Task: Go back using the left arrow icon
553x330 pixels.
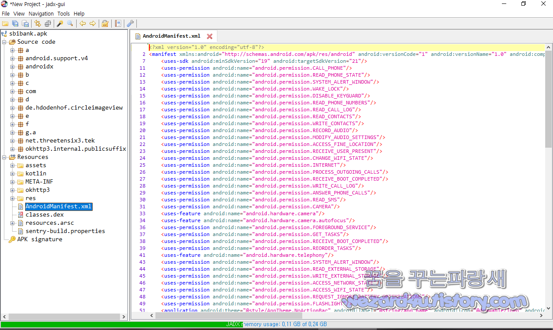Action: pos(82,23)
